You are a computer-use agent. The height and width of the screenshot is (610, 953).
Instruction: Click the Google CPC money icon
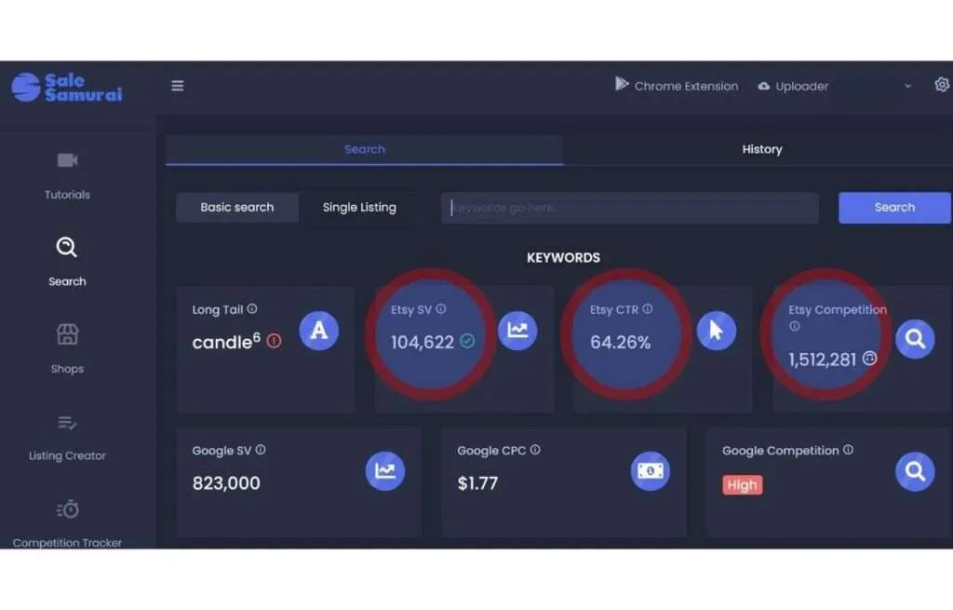point(650,471)
